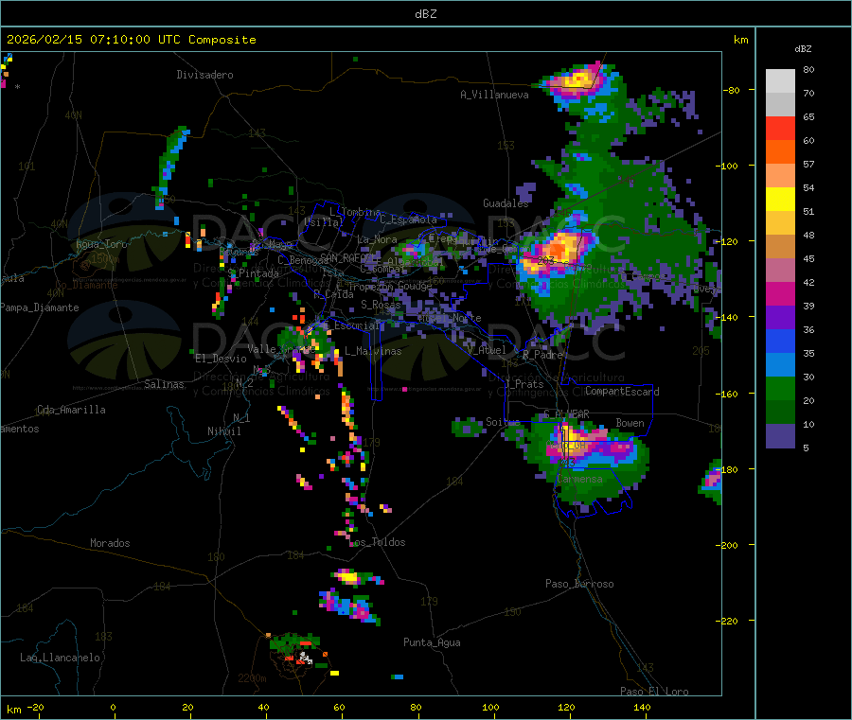Viewport: 852px width, 720px height.
Task: Click the "S_Rosas" map label
Action: [381, 305]
